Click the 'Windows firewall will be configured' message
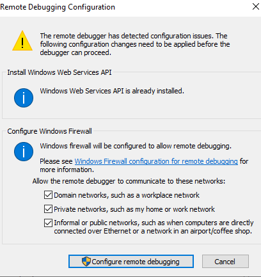This screenshot has height=277, width=261. [x=136, y=146]
